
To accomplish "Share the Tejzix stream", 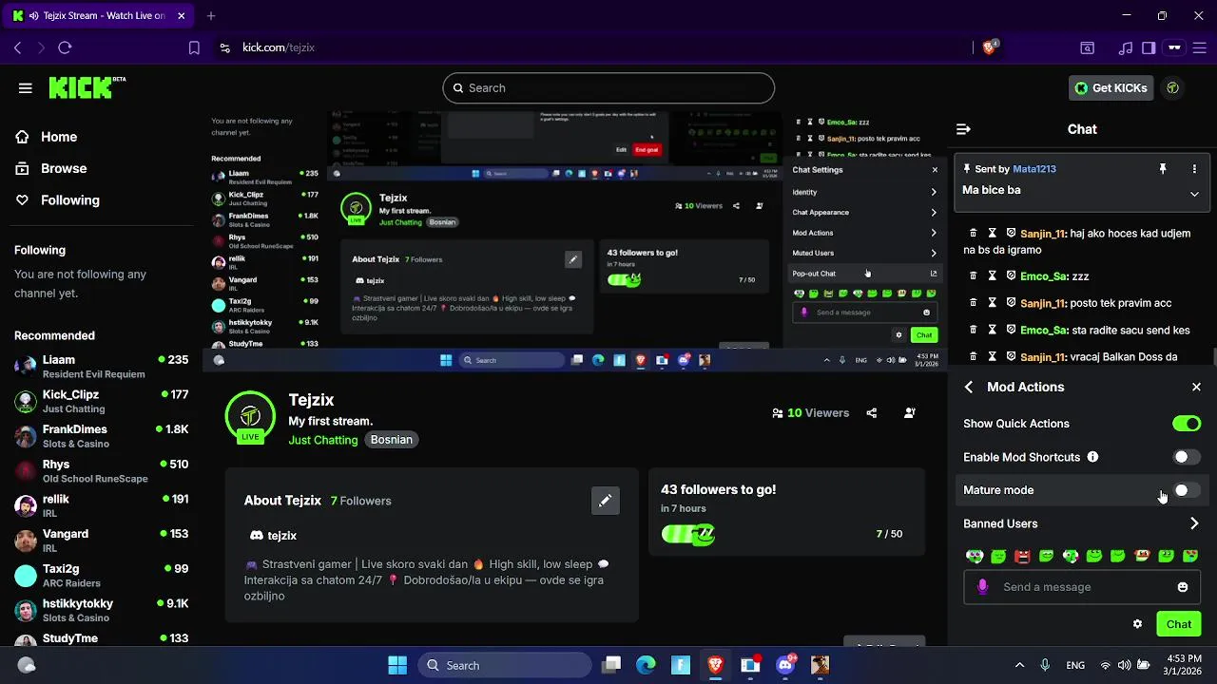I will tap(872, 413).
